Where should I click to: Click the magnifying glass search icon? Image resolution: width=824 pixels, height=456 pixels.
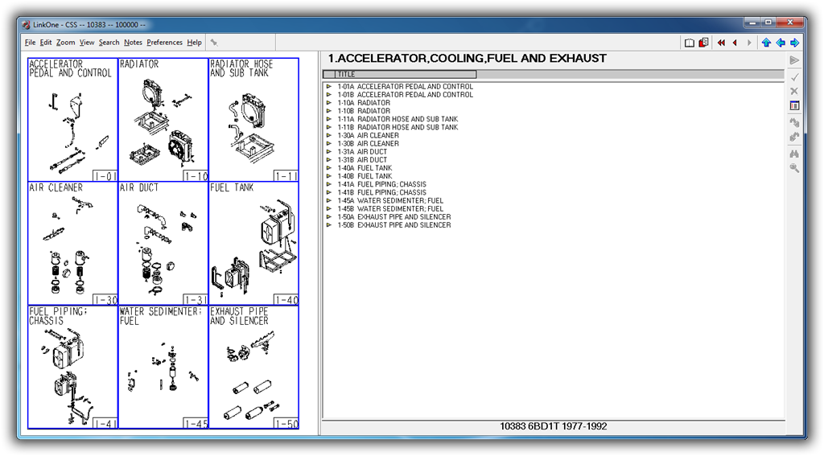pos(794,168)
